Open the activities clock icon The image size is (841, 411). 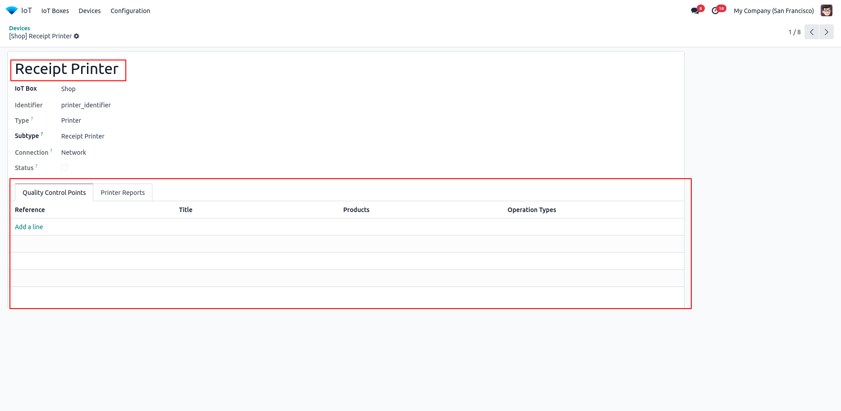[715, 11]
